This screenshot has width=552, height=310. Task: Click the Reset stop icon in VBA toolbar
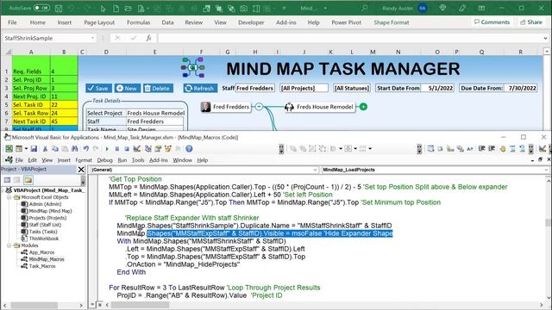tap(127, 149)
